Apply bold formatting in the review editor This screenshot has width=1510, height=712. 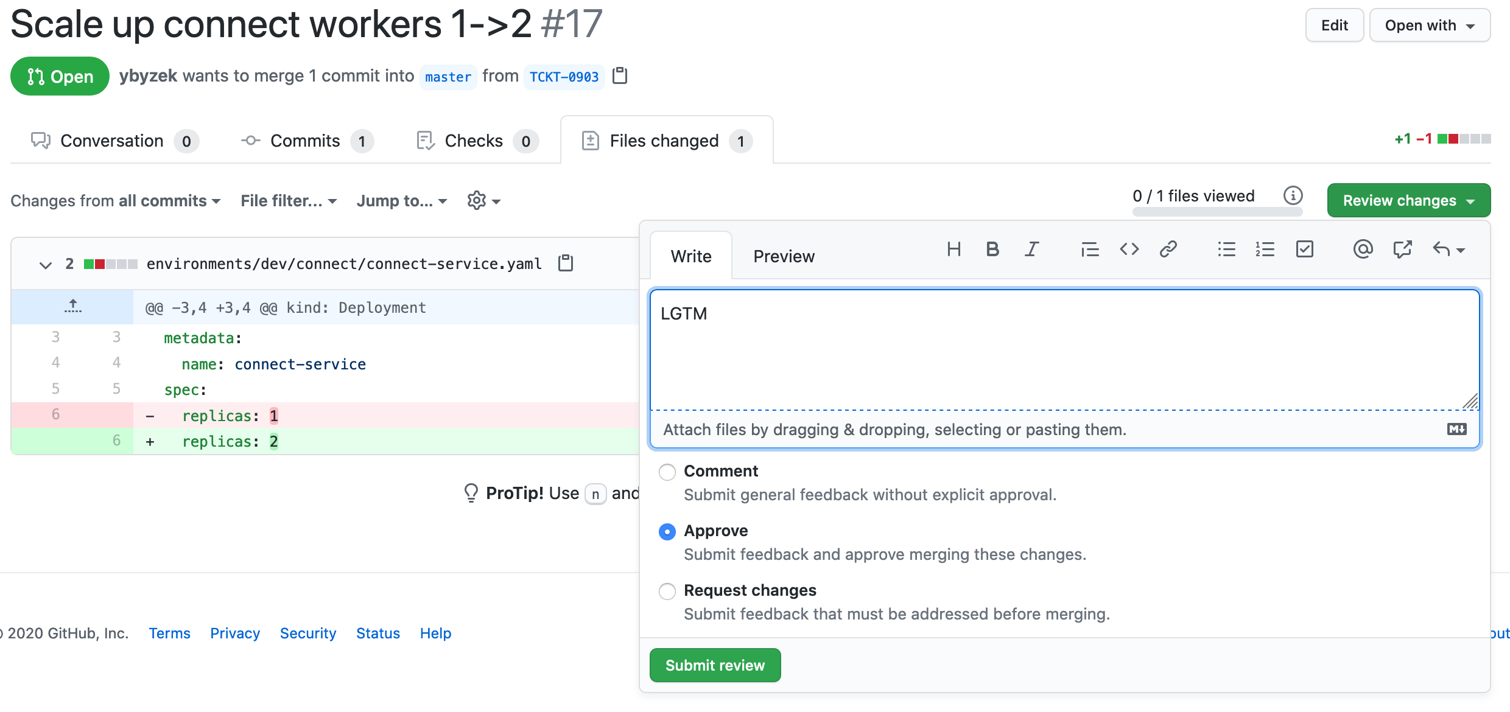[992, 249]
